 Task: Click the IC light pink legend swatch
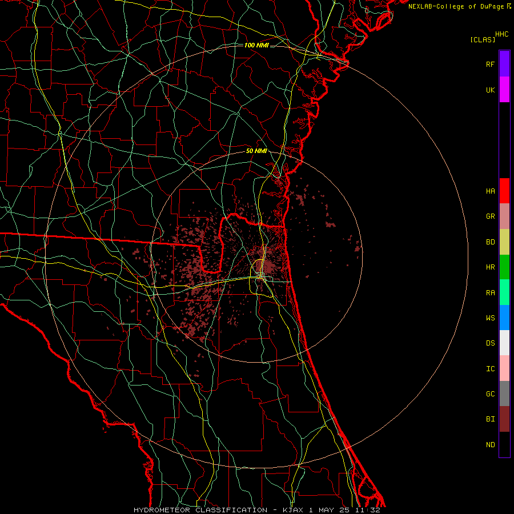pyautogui.click(x=504, y=368)
